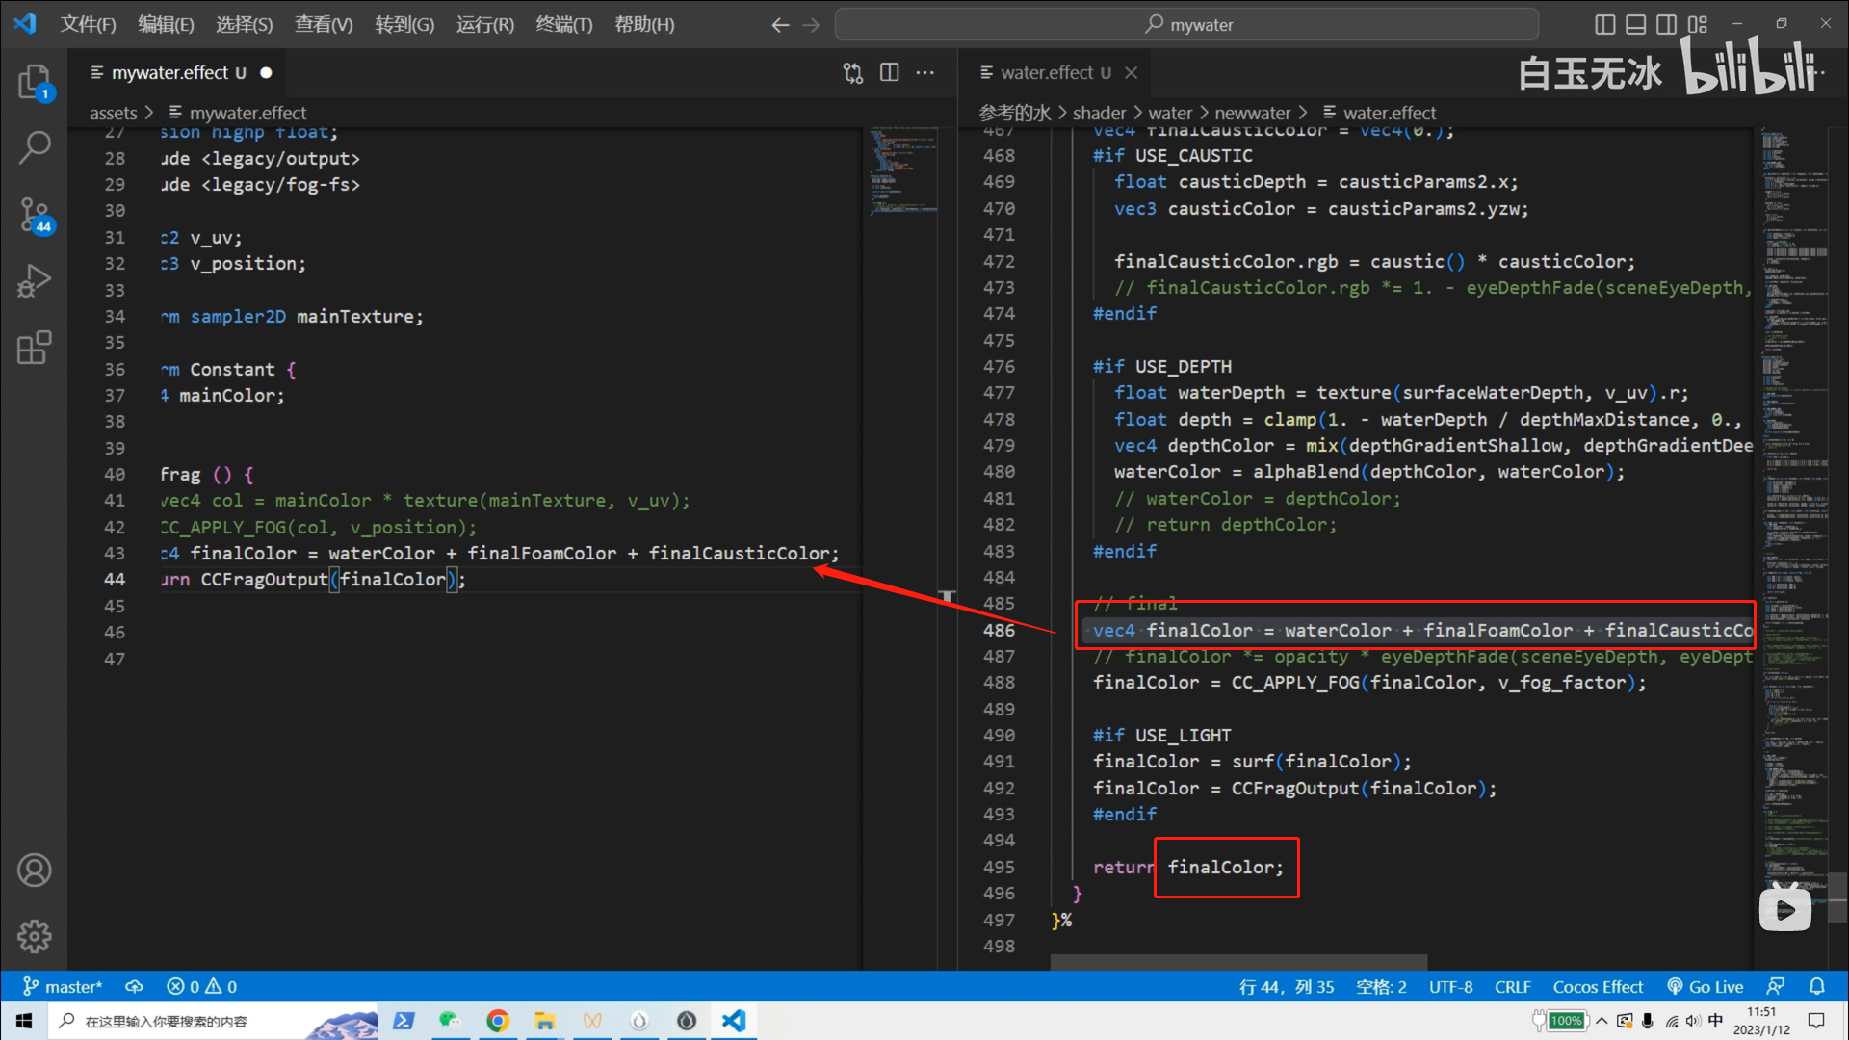Open the Accounts menu icon
The image size is (1849, 1040).
[34, 871]
